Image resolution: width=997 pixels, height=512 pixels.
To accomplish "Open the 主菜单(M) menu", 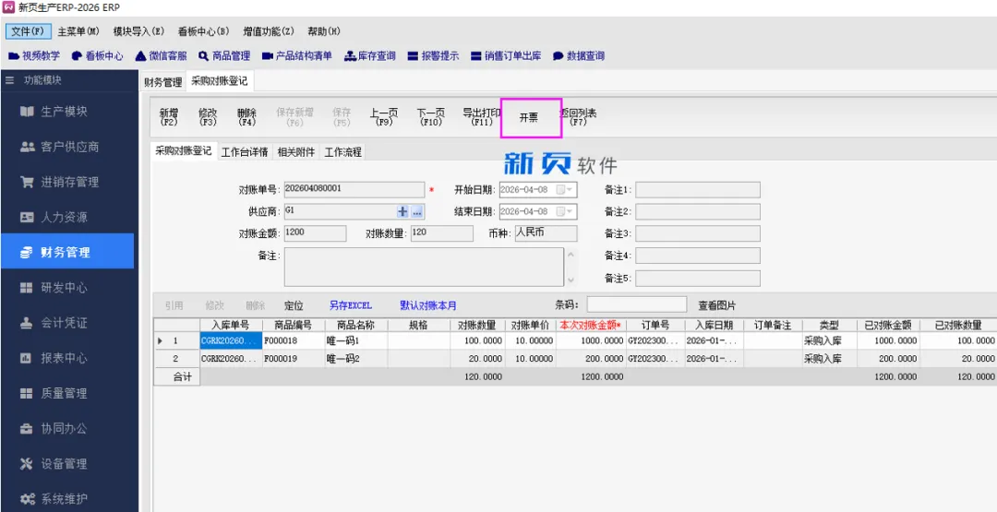I will point(78,31).
